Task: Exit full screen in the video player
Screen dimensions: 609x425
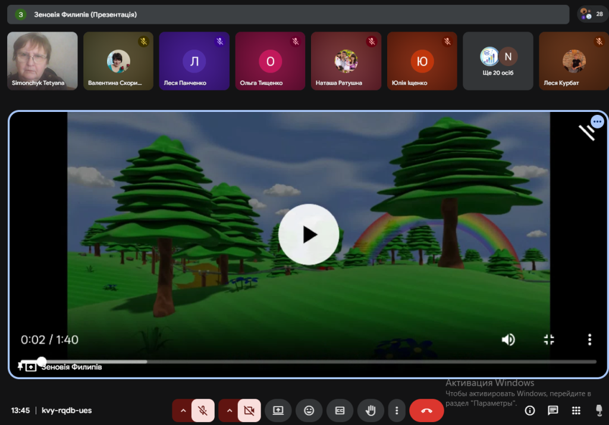Action: (x=549, y=340)
